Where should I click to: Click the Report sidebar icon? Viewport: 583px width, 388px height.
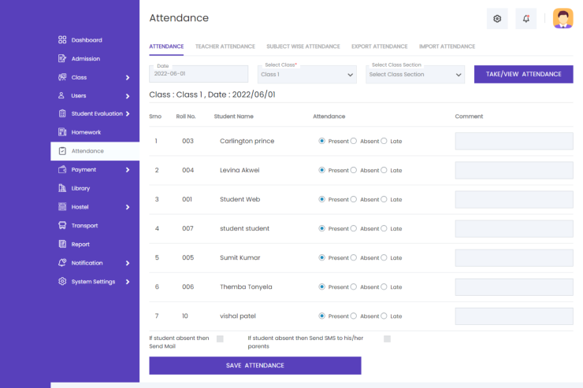(62, 244)
